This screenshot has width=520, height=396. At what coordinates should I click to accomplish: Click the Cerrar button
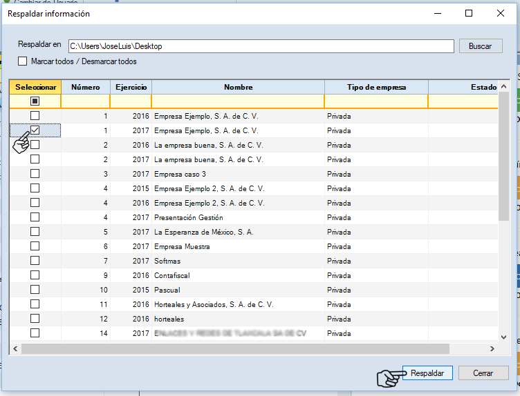coord(483,373)
